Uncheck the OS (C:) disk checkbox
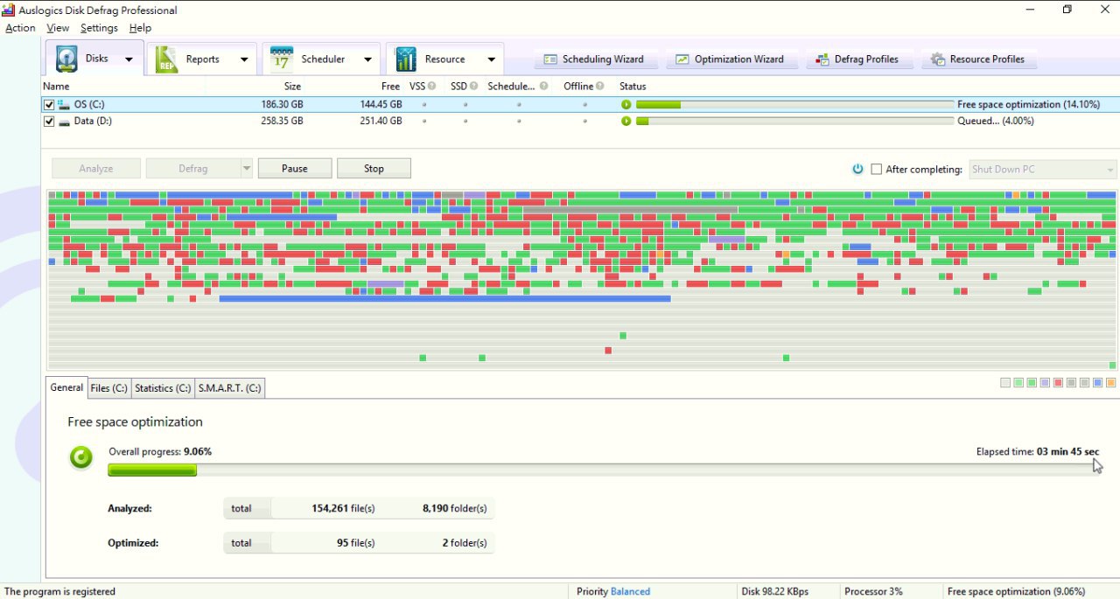 coord(49,105)
